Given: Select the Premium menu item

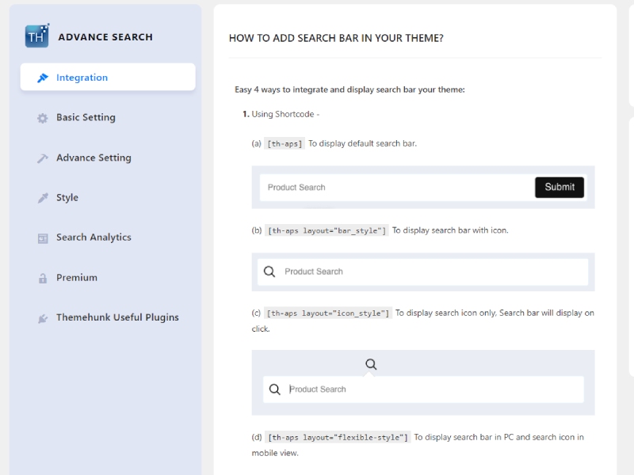Looking at the screenshot, I should pos(77,278).
